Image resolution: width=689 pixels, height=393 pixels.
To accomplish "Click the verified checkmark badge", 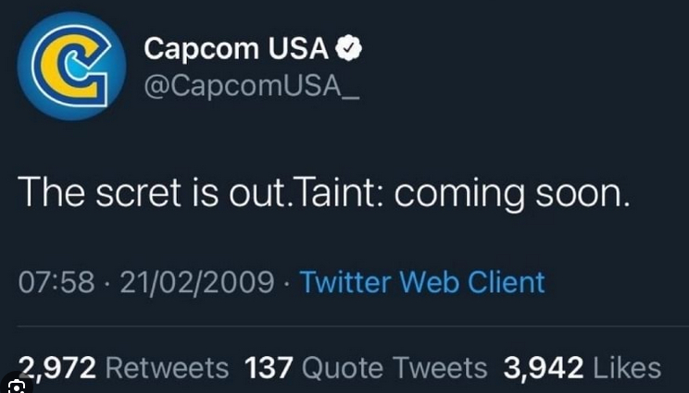I will [347, 50].
